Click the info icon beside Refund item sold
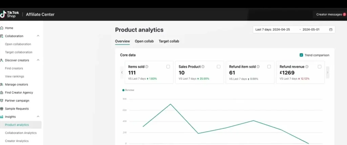The width and height of the screenshot is (347, 145). [259, 67]
